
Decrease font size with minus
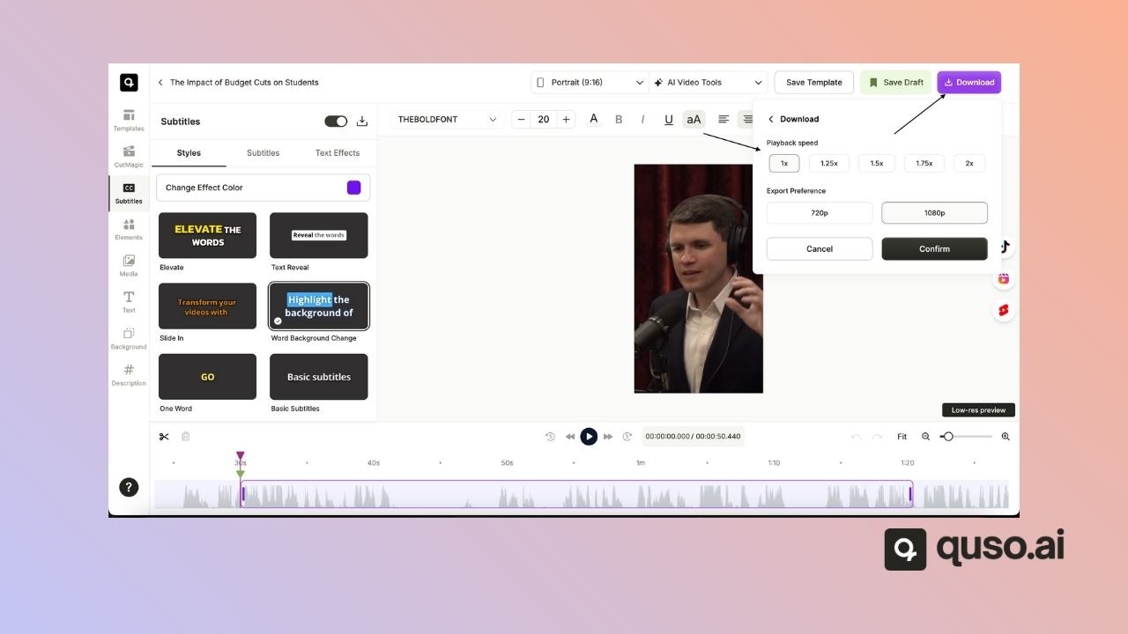tap(521, 120)
